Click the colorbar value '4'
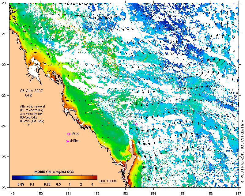 click(x=92, y=184)
